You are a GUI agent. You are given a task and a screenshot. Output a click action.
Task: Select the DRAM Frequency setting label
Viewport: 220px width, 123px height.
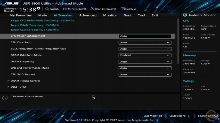click(x=22, y=61)
